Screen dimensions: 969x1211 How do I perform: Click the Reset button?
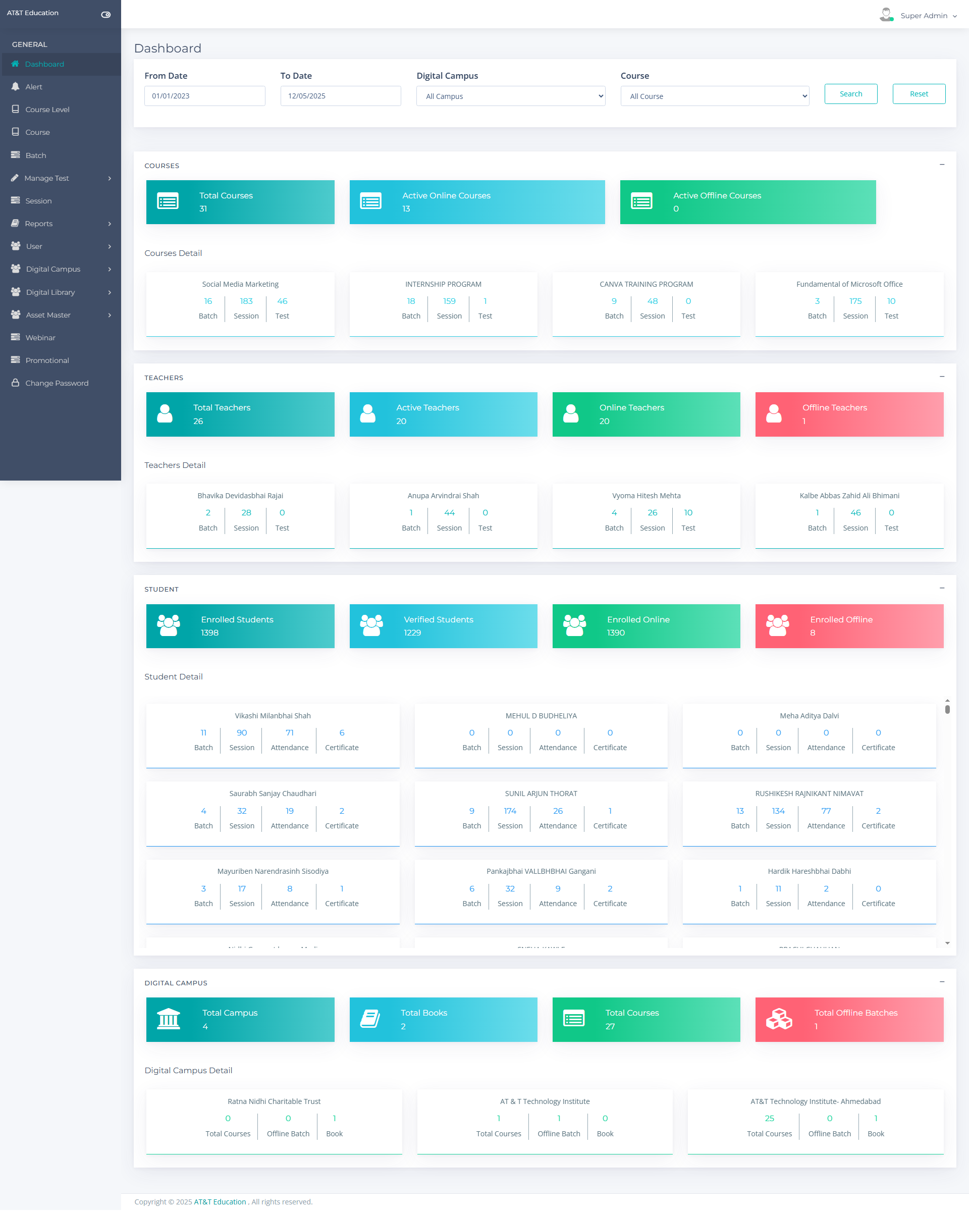click(x=919, y=94)
